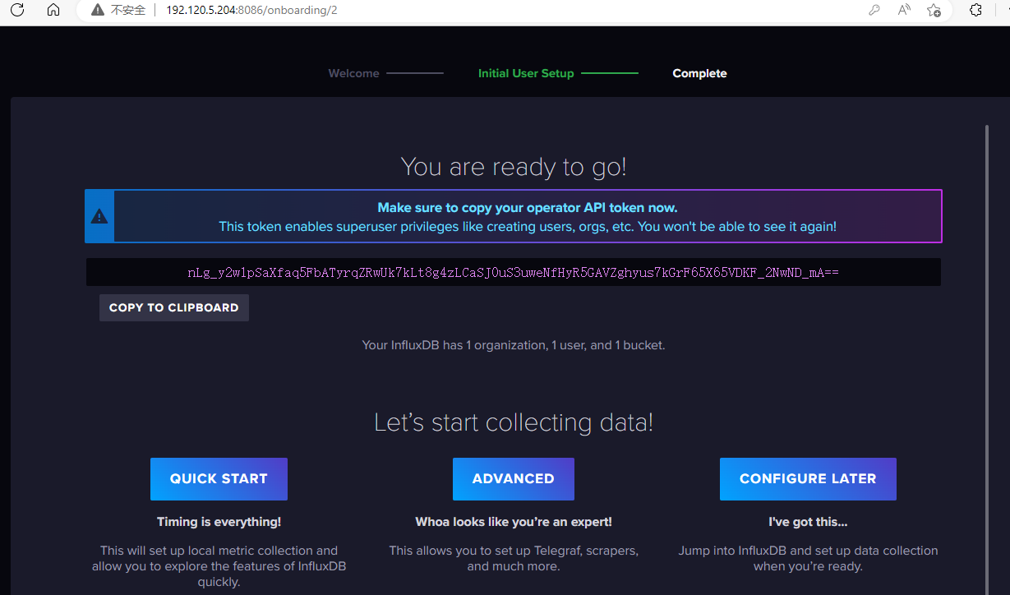
Task: Add page to favorites star icon
Action: pos(934,10)
